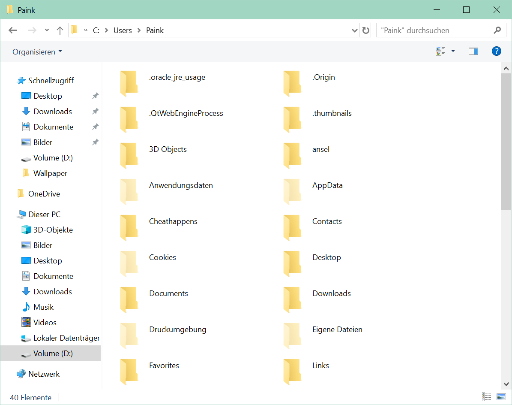Open Downloads under Schnellzugriff
Screen dimensions: 512x405
53,112
